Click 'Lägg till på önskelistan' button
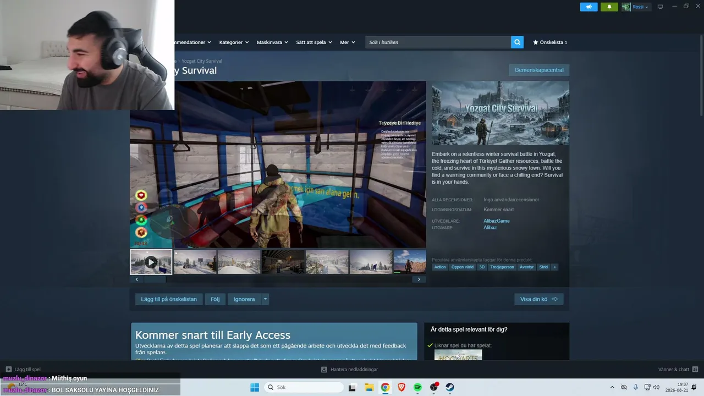This screenshot has height=396, width=704. tap(169, 299)
